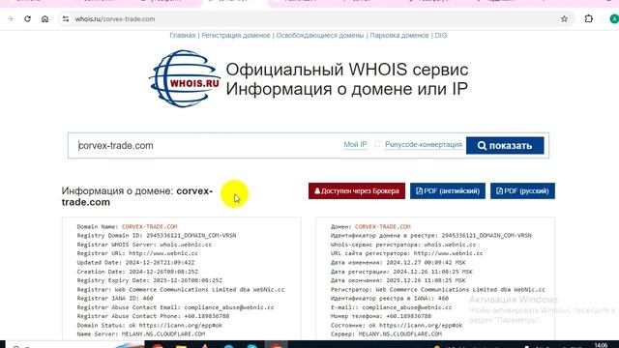Select the Updated Date: 2024-12-26T21:09:42Z line
Viewport: 619px width, 348px height.
135,262
